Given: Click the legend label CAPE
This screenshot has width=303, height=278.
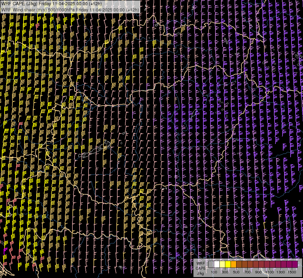Looking at the screenshot, I should (x=201, y=268).
